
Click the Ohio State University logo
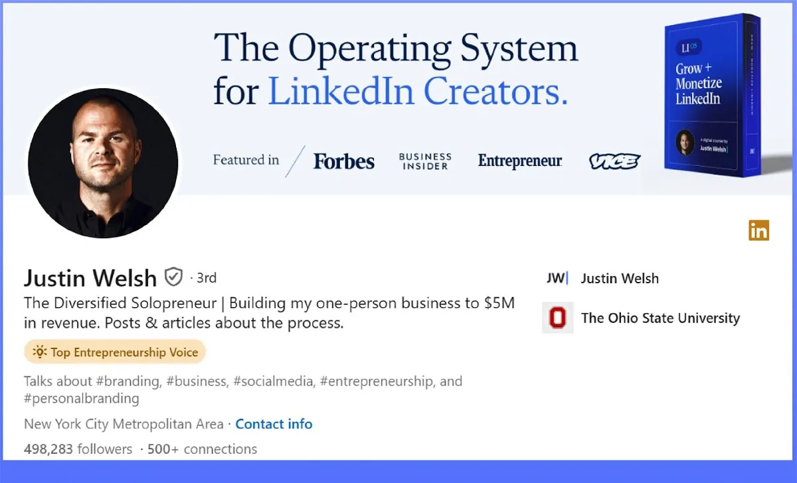point(557,318)
